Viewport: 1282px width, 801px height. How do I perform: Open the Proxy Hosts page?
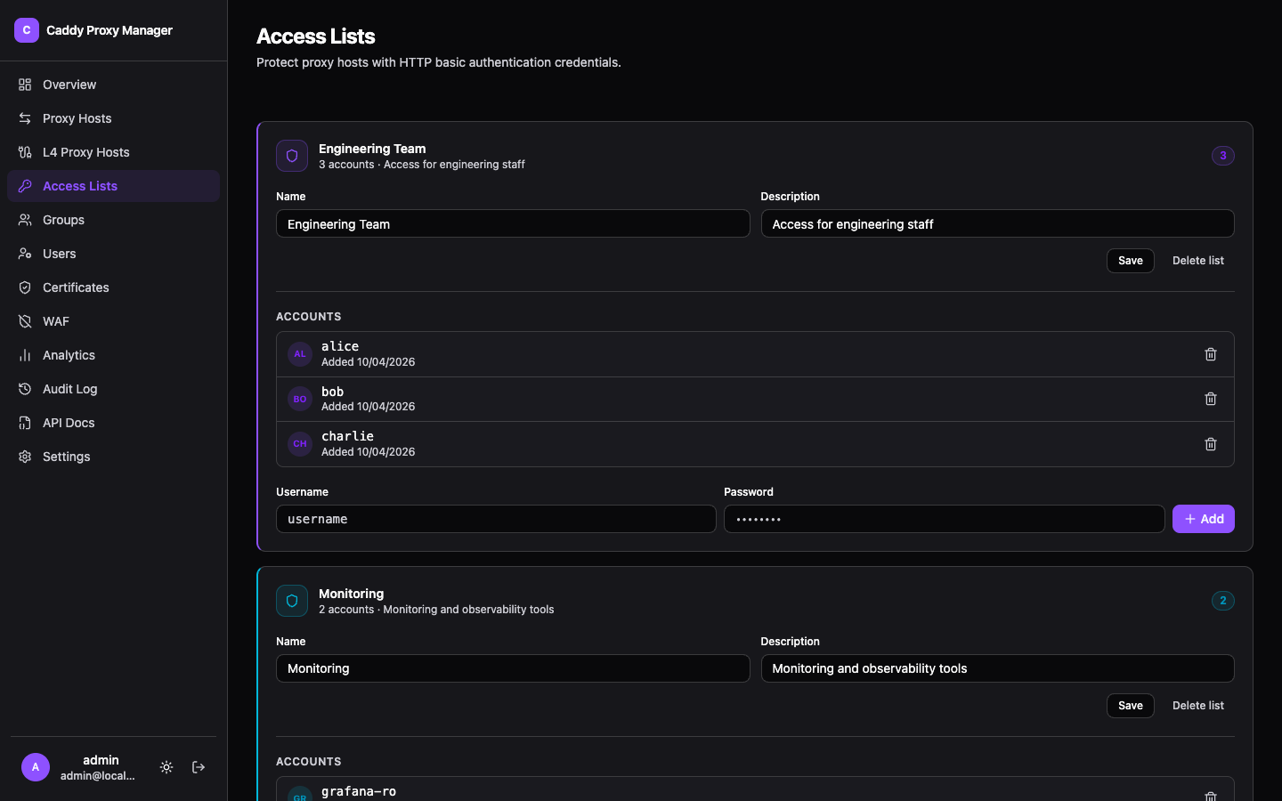[x=77, y=118]
